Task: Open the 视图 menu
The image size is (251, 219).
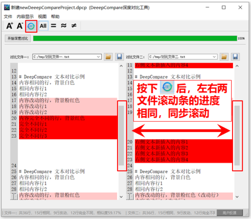Action: pyautogui.click(x=42, y=17)
